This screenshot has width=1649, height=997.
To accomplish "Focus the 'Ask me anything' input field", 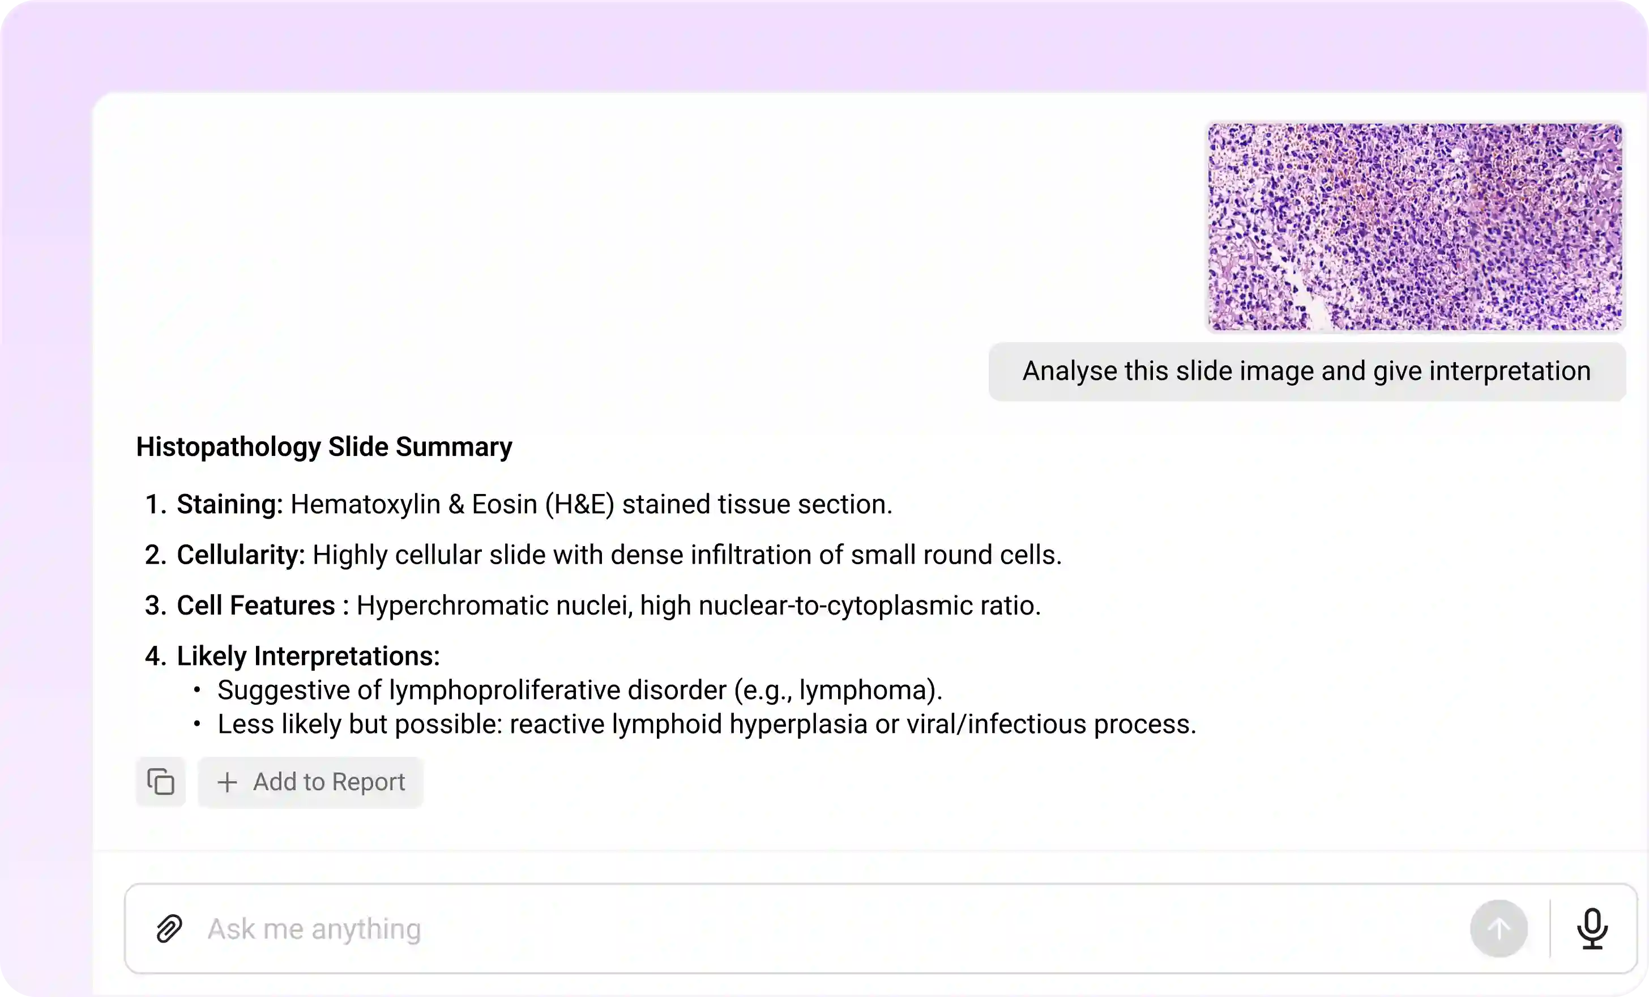I will [803, 928].
